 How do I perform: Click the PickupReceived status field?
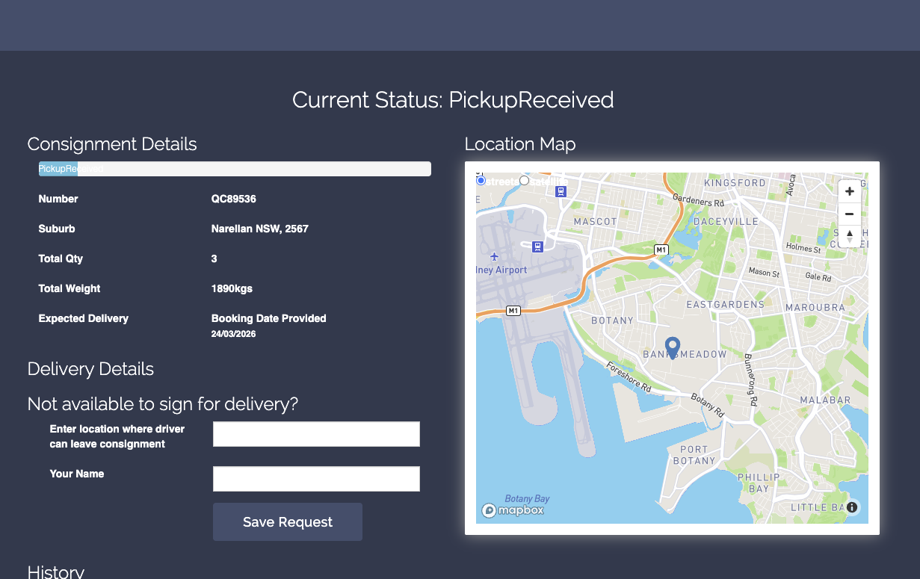click(234, 169)
